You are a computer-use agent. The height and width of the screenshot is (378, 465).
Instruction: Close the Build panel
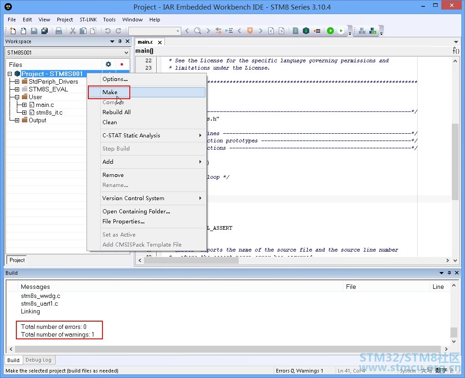[x=457, y=273]
